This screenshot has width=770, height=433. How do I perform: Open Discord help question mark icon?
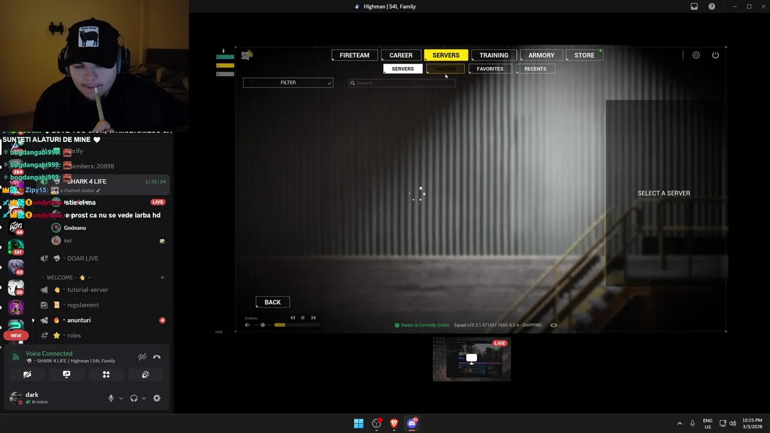point(712,7)
